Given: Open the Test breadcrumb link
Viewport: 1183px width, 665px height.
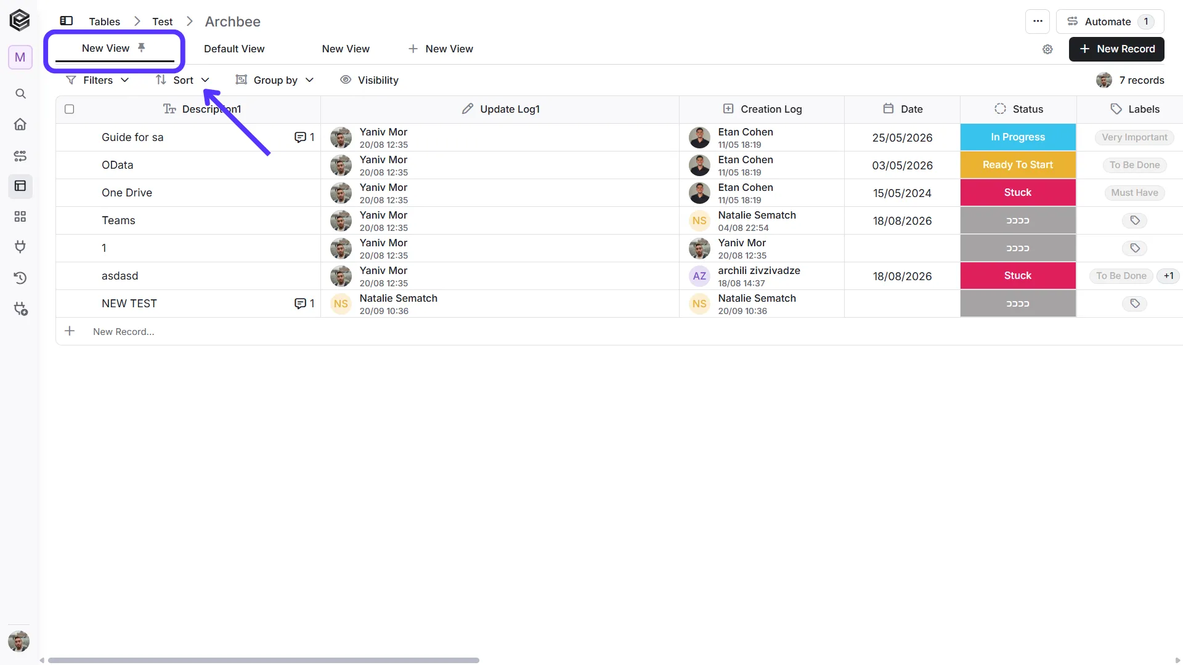Looking at the screenshot, I should (x=163, y=22).
